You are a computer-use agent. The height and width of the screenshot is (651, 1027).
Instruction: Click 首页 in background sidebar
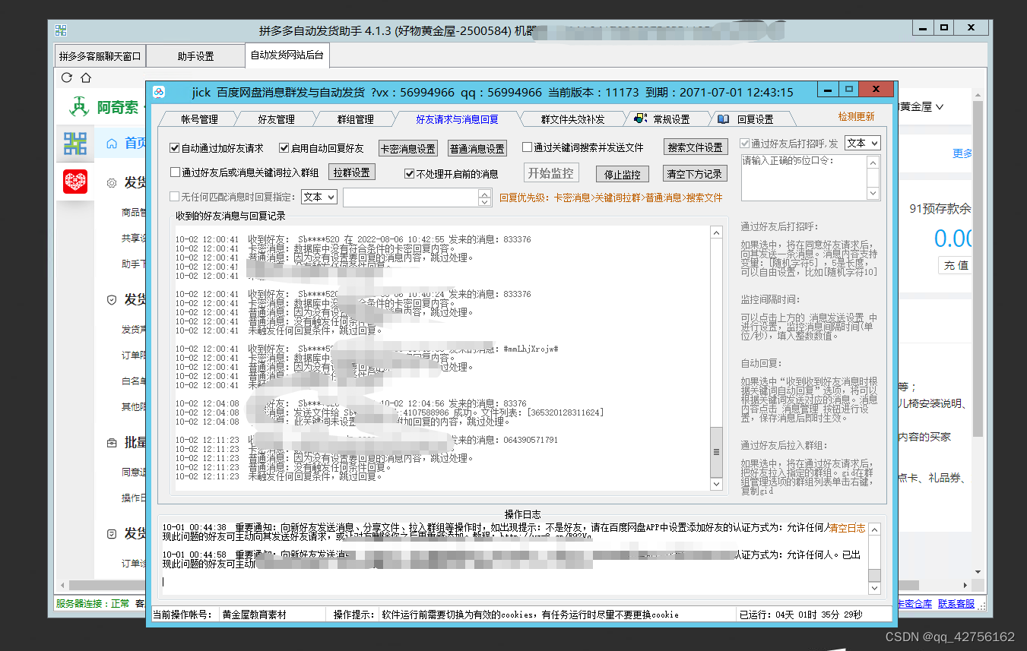click(x=135, y=143)
